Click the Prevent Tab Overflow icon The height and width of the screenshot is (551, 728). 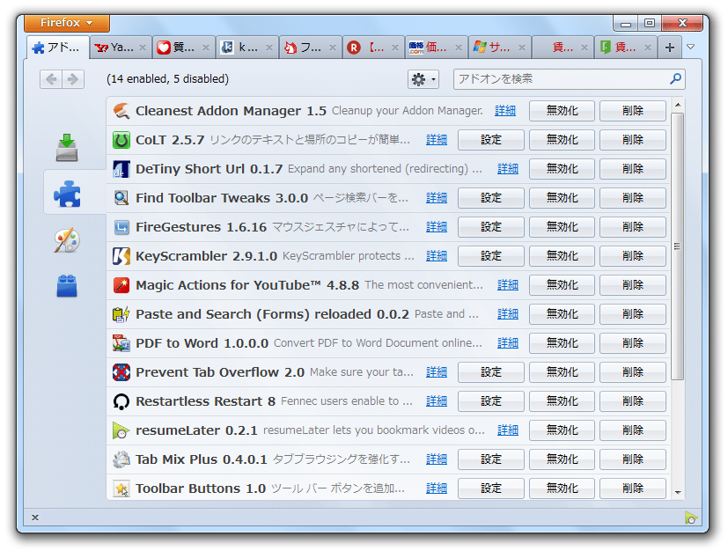(x=121, y=372)
